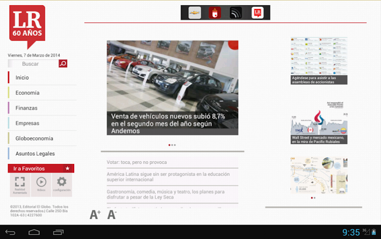The image size is (381, 239).
Task: Tap the Android back button
Action: click(10, 232)
